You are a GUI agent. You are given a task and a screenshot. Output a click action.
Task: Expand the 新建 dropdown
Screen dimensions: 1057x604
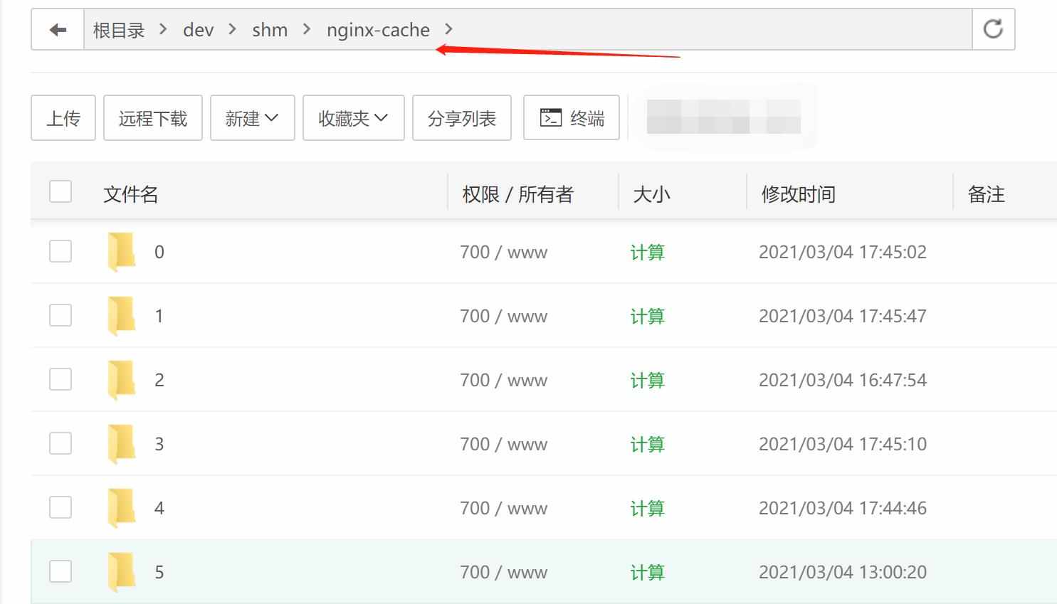(253, 117)
